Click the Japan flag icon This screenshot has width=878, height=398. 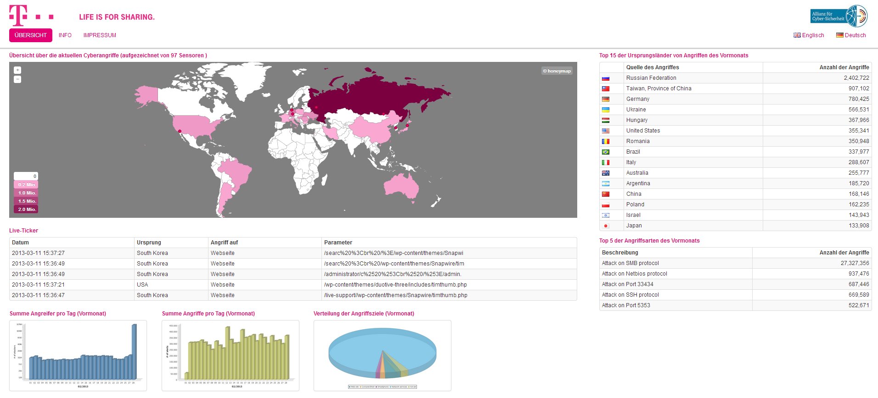click(606, 226)
